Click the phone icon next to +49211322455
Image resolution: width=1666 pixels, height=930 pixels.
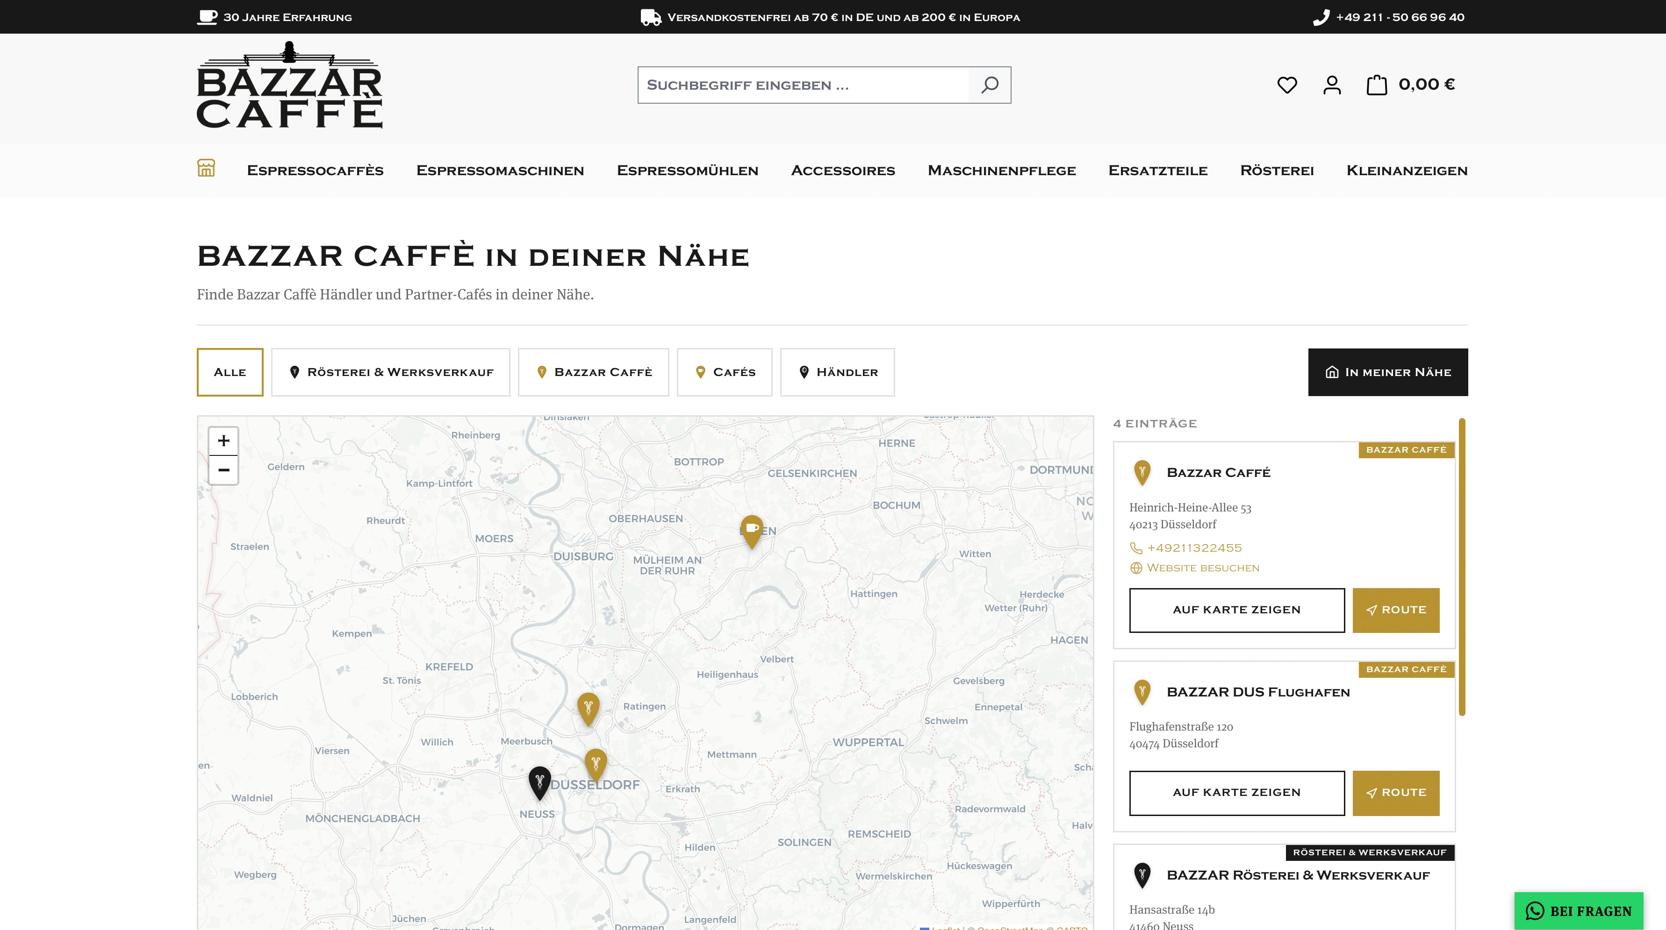[x=1135, y=548]
